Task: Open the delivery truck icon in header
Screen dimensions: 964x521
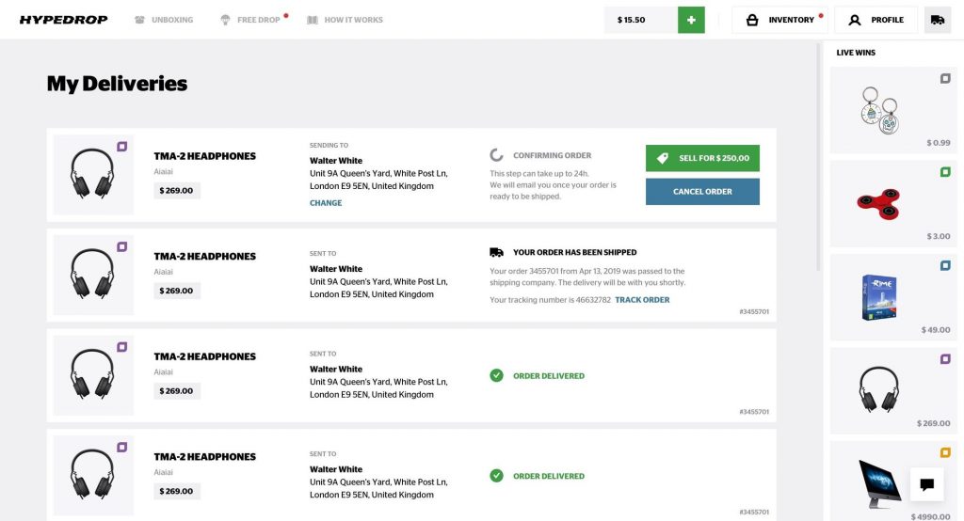Action: [938, 20]
